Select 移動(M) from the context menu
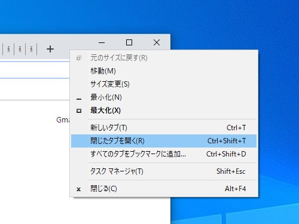 (x=164, y=71)
